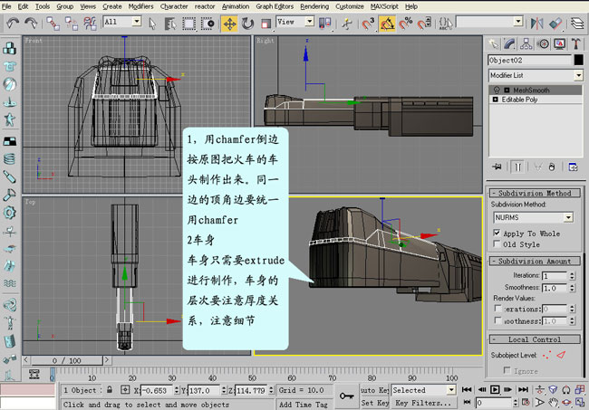This screenshot has width=589, height=410.
Task: Click the Play Animation button
Action: [x=495, y=390]
